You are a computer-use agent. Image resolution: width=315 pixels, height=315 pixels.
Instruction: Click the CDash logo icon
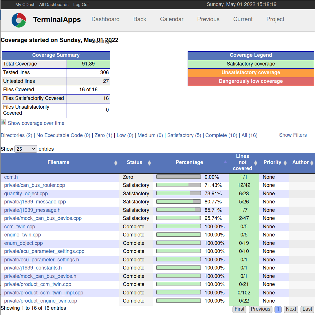click(19, 20)
